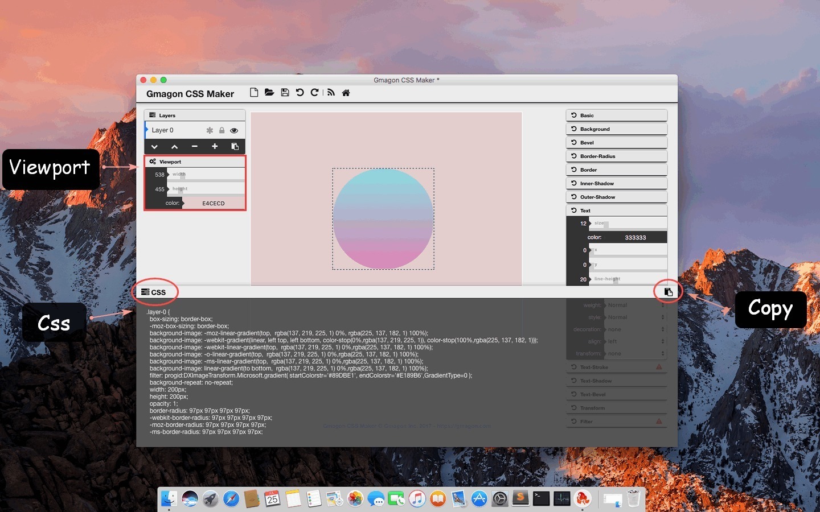This screenshot has height=512, width=820.
Task: Expand the Outer-Shadow section
Action: click(x=616, y=197)
